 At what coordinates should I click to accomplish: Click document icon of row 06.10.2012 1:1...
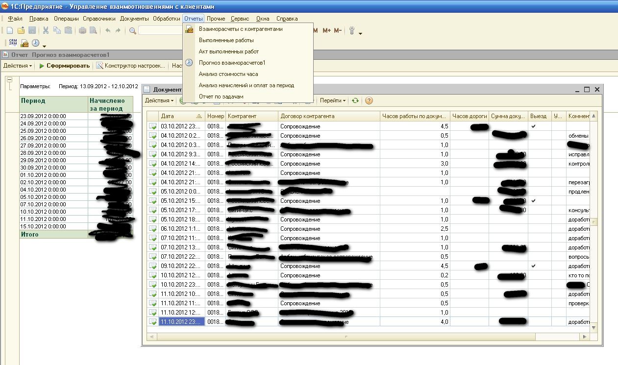[x=153, y=229]
